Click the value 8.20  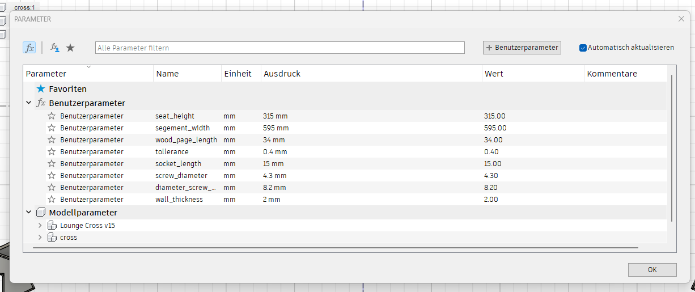click(x=491, y=187)
